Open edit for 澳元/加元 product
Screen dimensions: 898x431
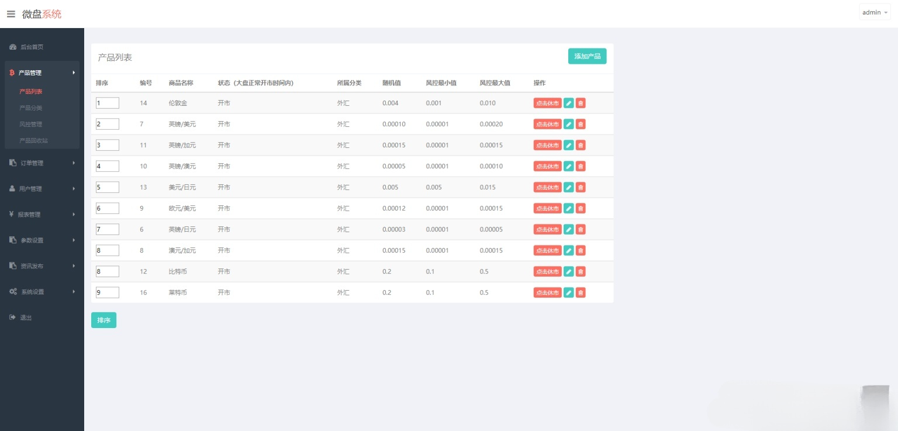click(568, 250)
